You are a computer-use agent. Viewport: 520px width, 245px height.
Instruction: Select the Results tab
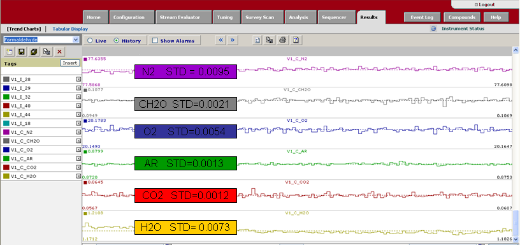371,17
